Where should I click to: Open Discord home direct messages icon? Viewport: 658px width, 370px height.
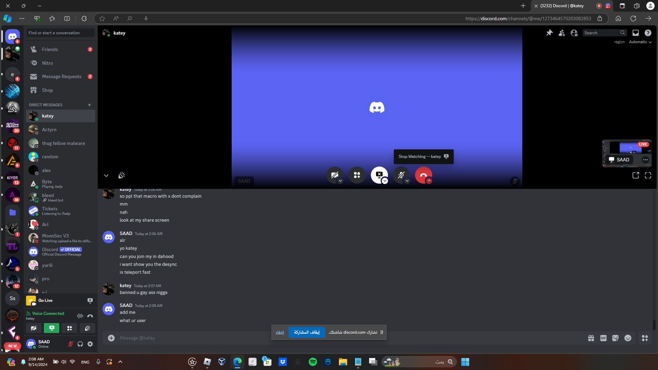(x=12, y=36)
